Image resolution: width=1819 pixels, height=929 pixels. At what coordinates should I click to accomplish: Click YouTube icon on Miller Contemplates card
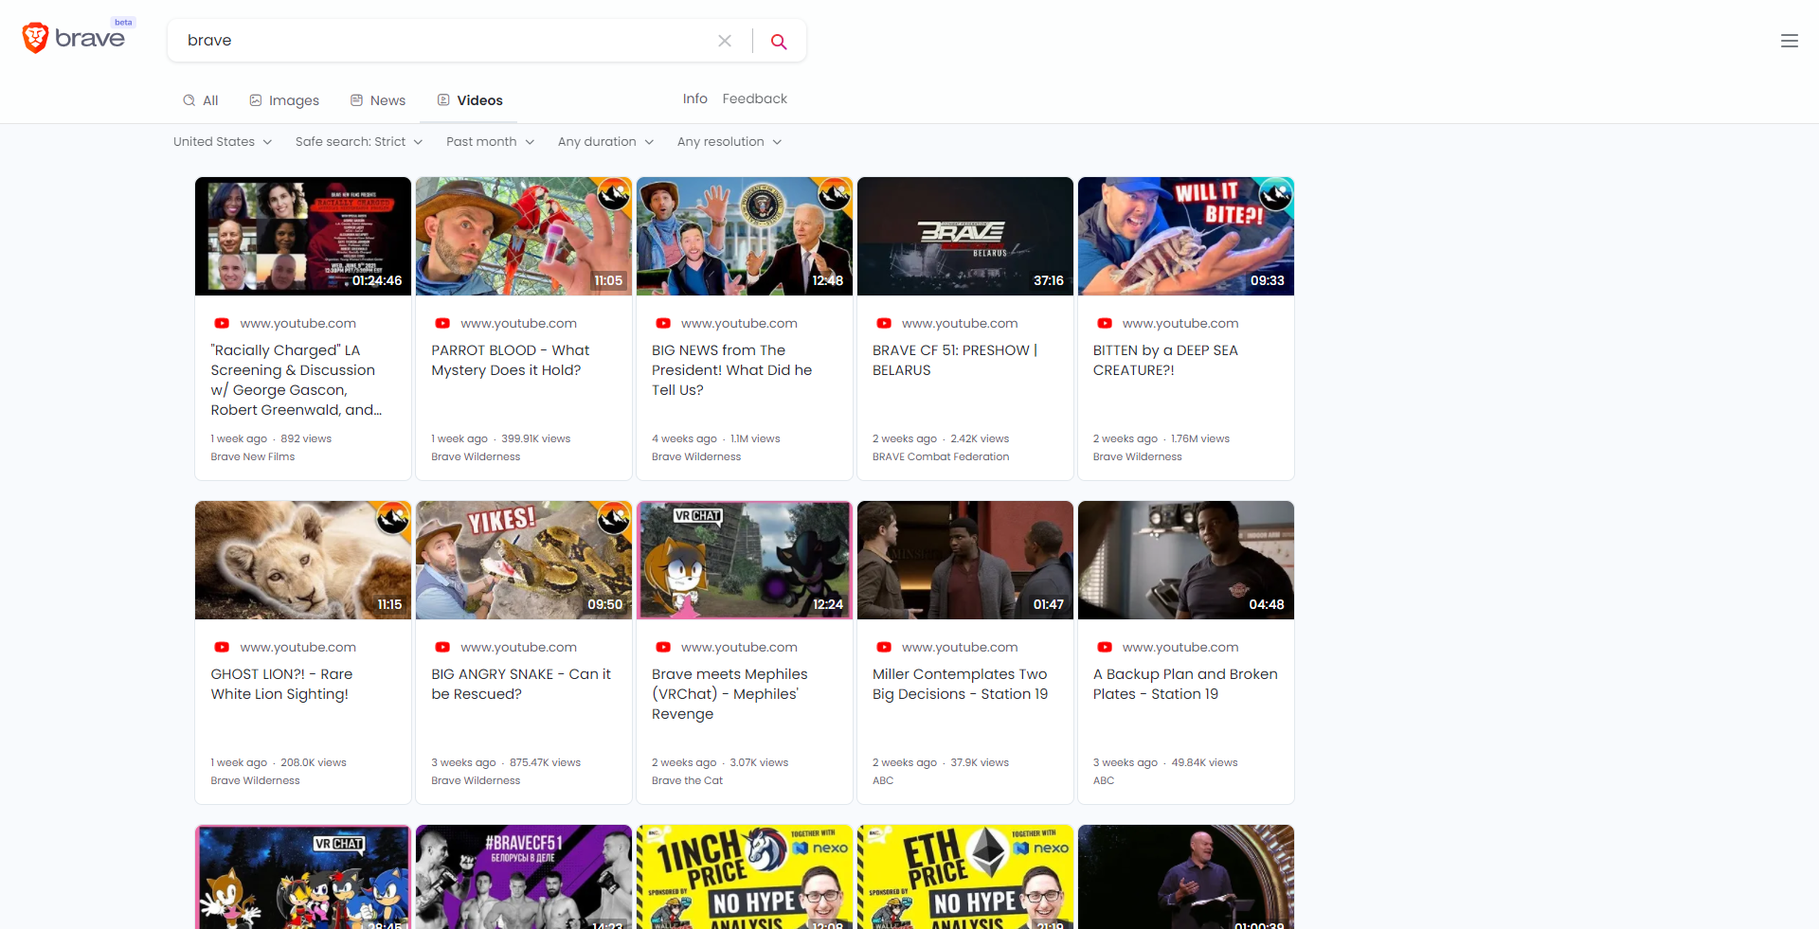(884, 647)
